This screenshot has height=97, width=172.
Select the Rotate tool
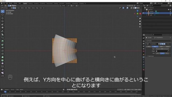pos(2,21)
